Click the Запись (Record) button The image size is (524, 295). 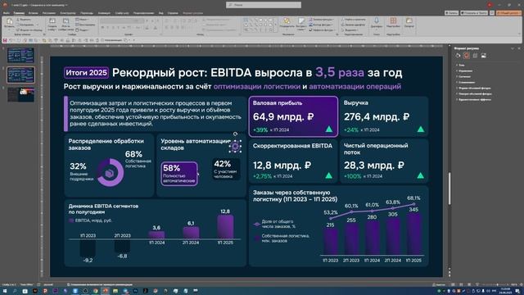451,13
